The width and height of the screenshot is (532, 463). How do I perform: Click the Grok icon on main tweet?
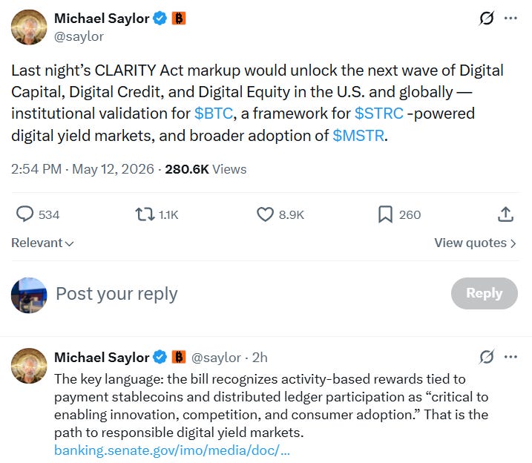pos(487,19)
